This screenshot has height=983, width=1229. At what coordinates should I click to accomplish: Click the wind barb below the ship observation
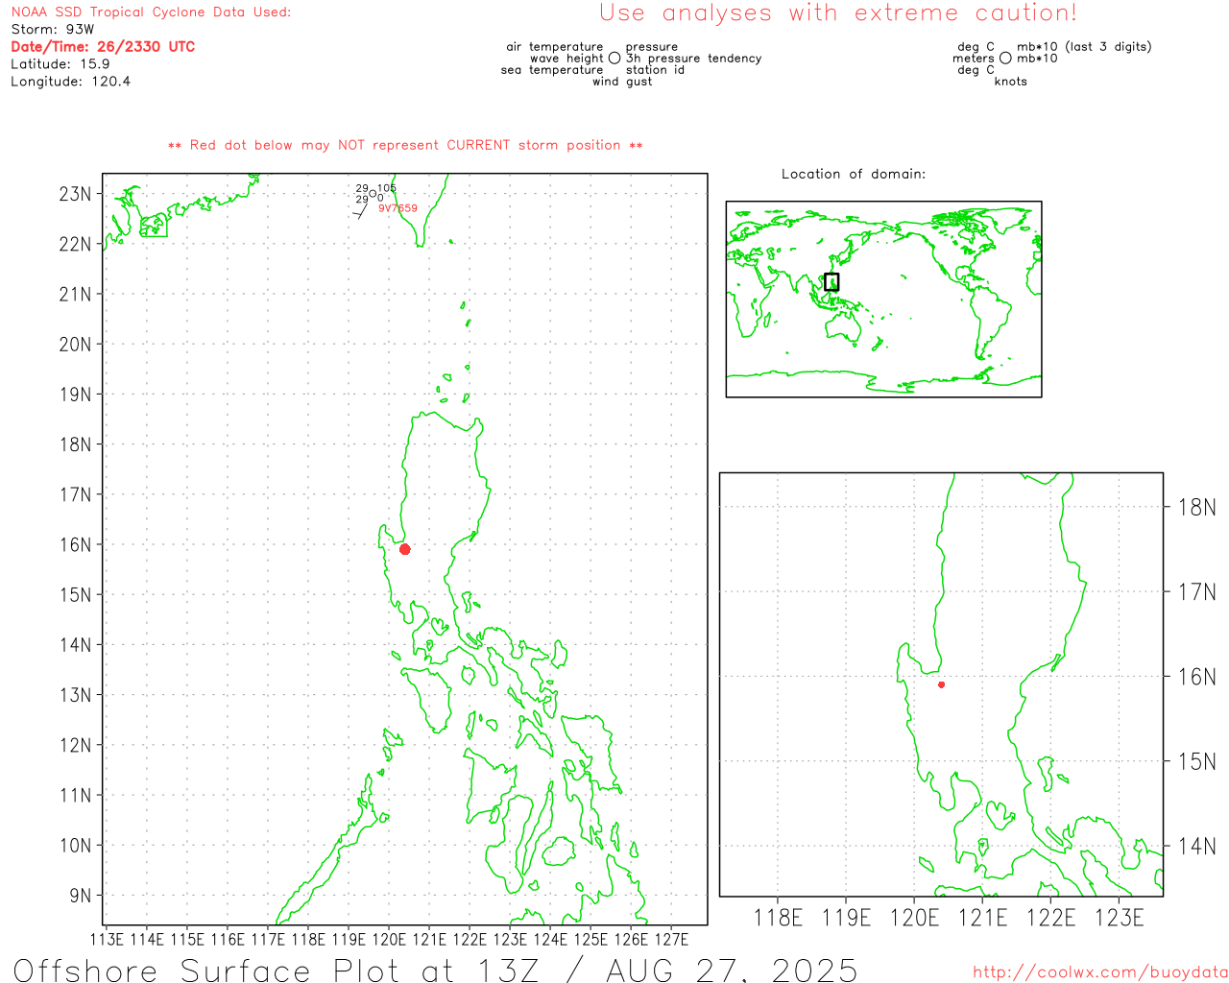361,212
